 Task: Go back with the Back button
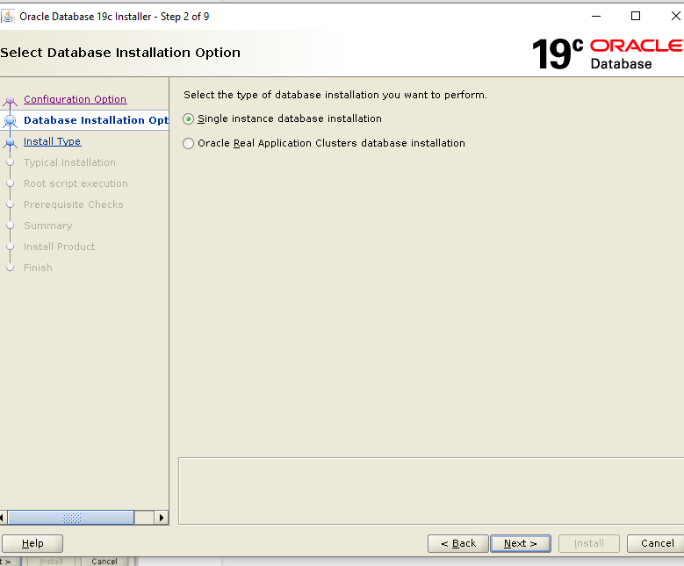coord(458,543)
